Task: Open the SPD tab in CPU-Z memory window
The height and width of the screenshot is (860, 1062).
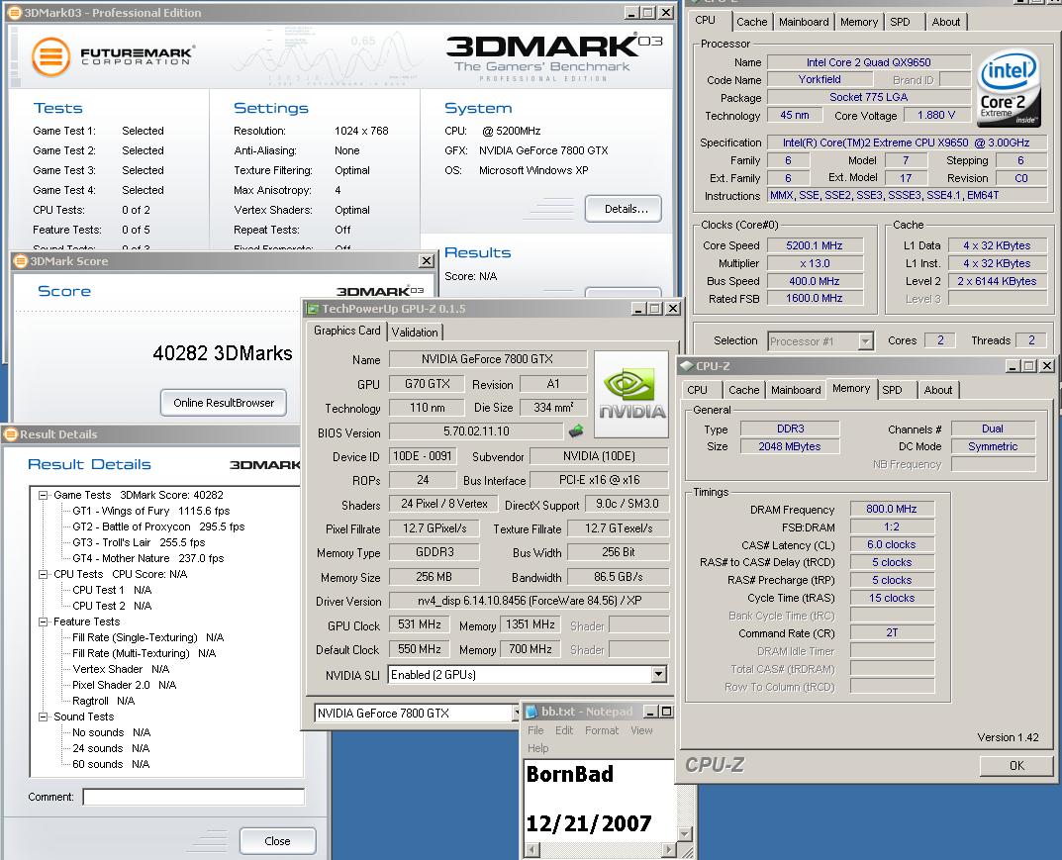Action: [892, 390]
